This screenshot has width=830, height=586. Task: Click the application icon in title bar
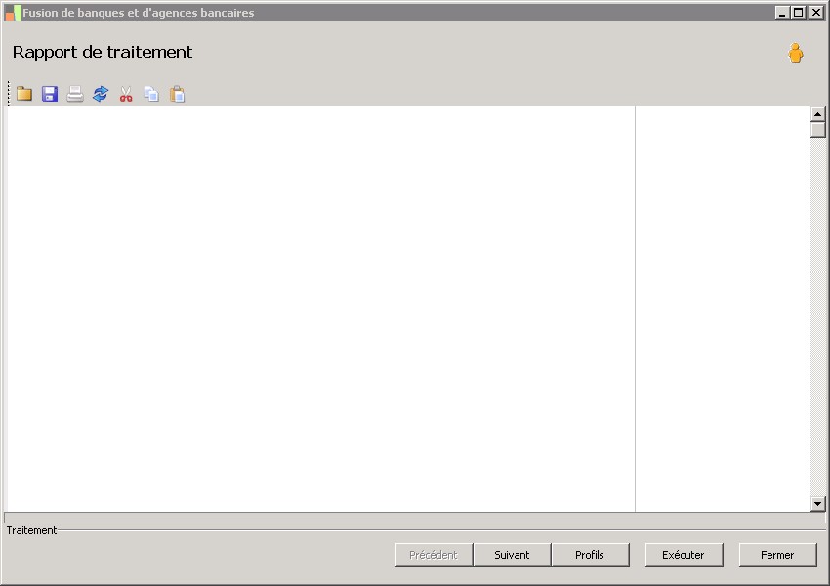13,13
